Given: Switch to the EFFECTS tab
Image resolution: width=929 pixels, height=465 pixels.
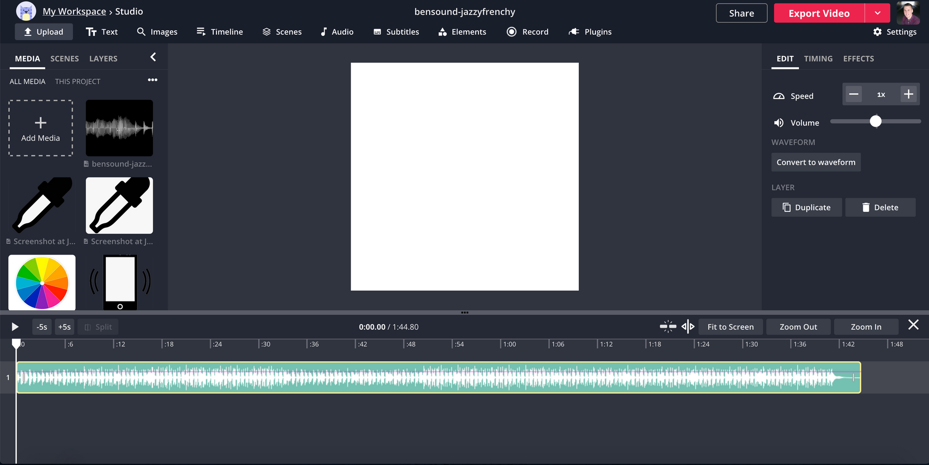Looking at the screenshot, I should [x=858, y=59].
